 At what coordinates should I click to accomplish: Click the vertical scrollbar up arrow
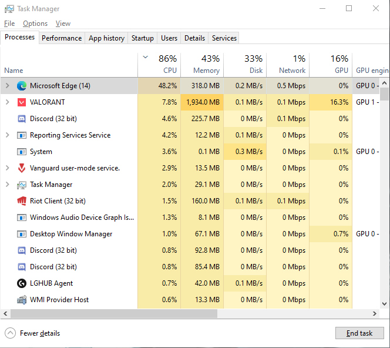pos(384,83)
